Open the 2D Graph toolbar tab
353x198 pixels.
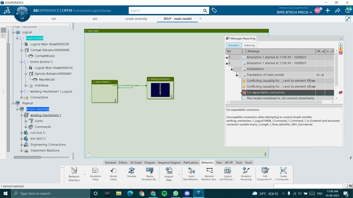[136, 162]
